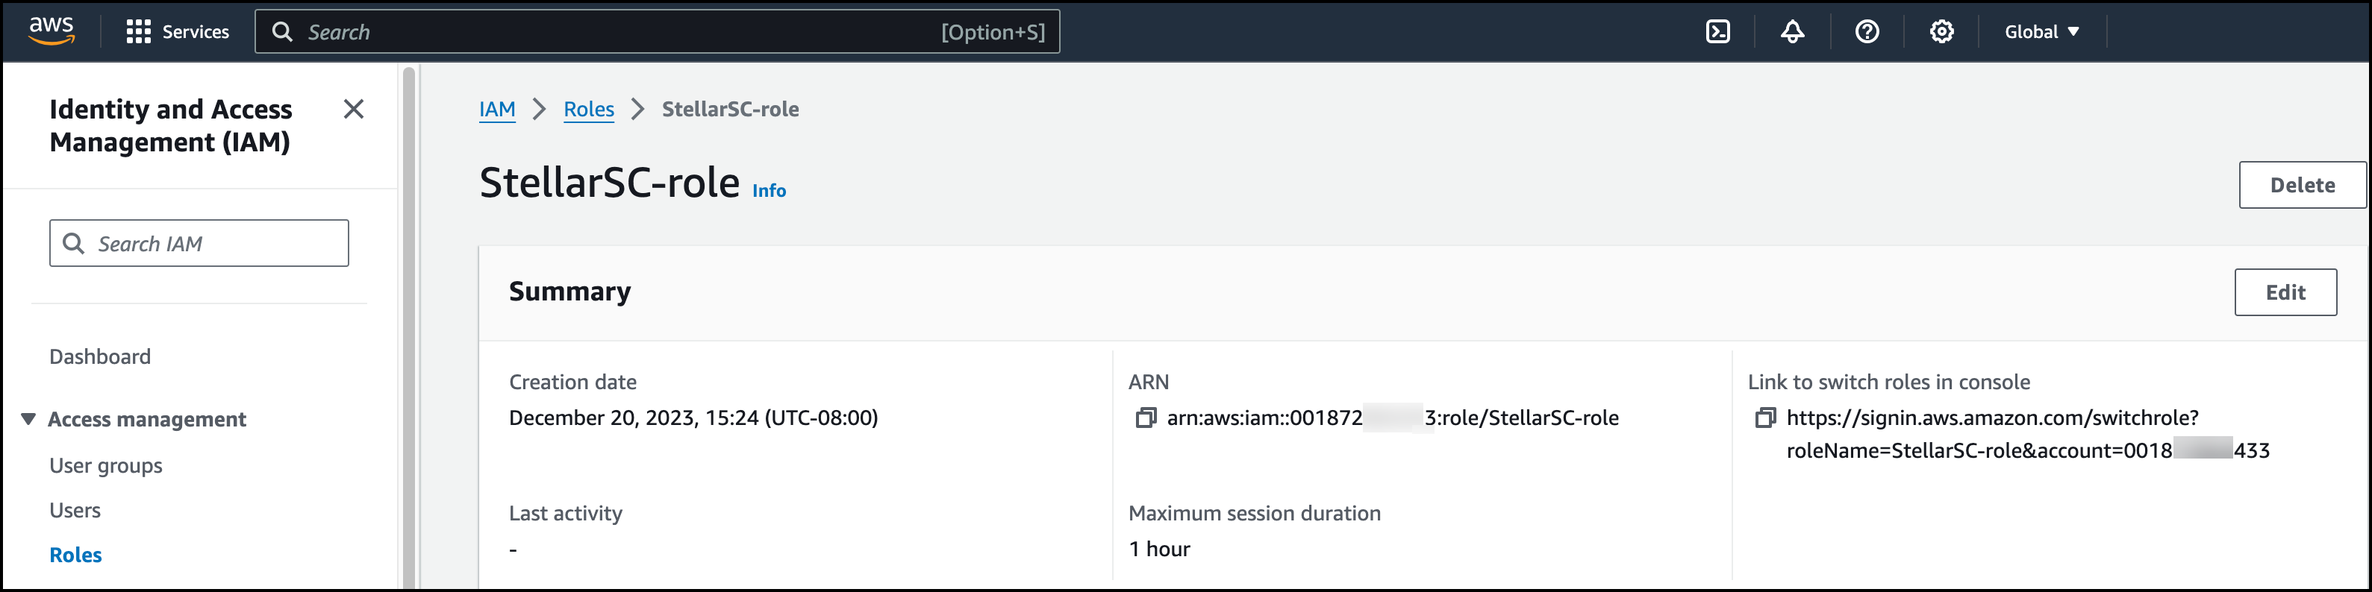Click Edit in the Summary panel
The height and width of the screenshot is (592, 2372).
(2285, 292)
